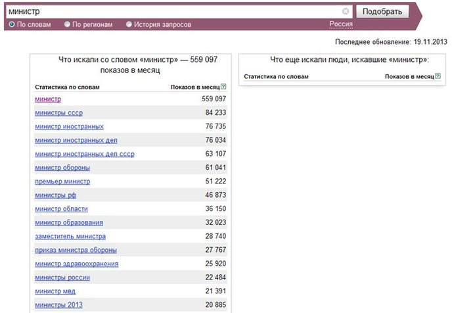Open the 'премьер министр' link
452x313 pixels.
pos(62,181)
